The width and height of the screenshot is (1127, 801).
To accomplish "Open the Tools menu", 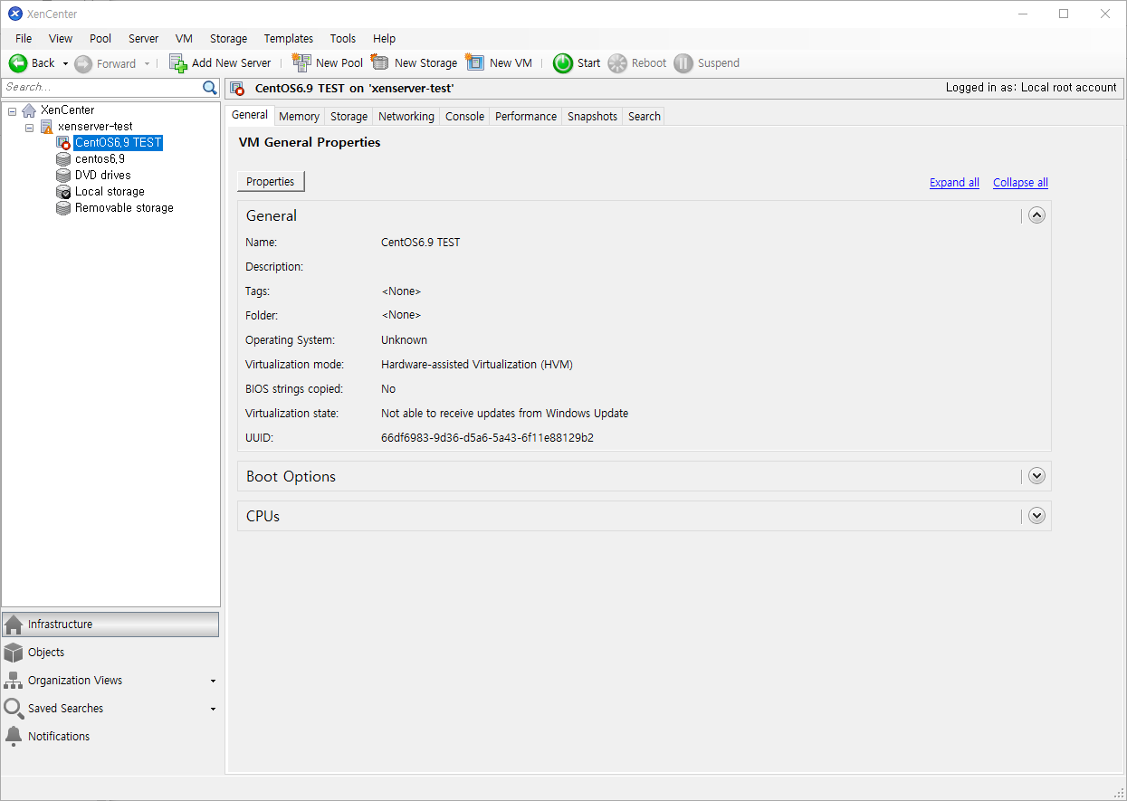I will pyautogui.click(x=343, y=39).
